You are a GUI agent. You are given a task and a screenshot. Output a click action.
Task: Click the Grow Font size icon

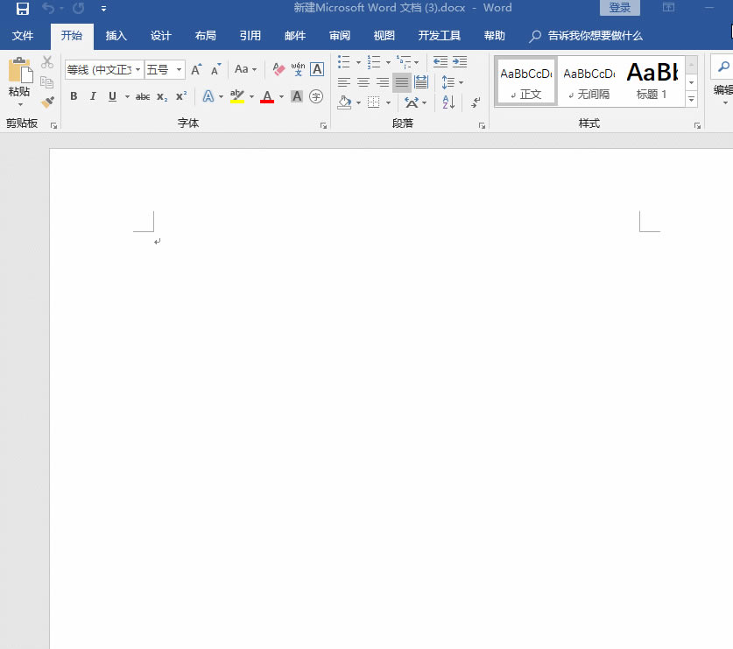196,69
